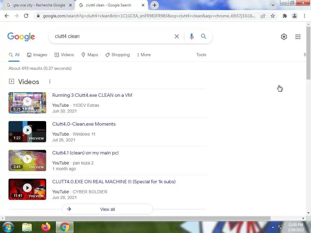Expand the More search categories
The width and height of the screenshot is (311, 233).
coord(144,55)
